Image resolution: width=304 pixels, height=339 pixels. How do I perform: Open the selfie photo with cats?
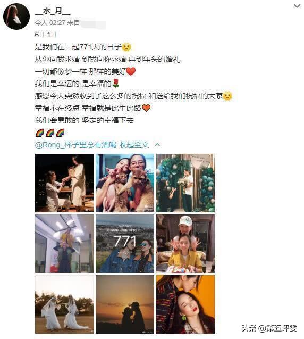(x=125, y=183)
